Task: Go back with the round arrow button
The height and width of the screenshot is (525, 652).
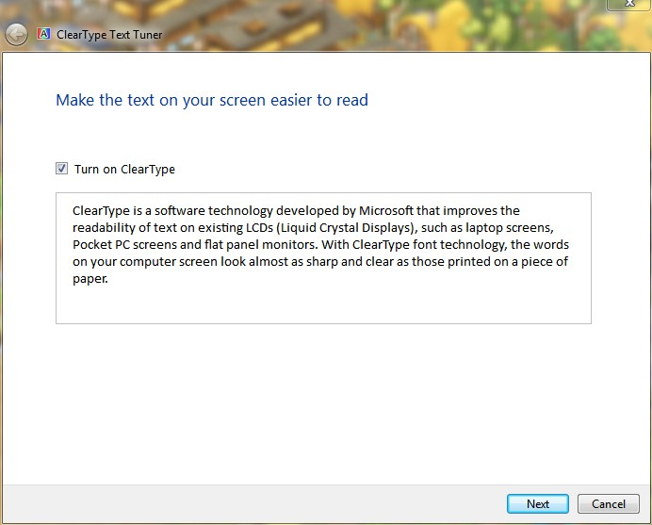Action: pyautogui.click(x=16, y=35)
